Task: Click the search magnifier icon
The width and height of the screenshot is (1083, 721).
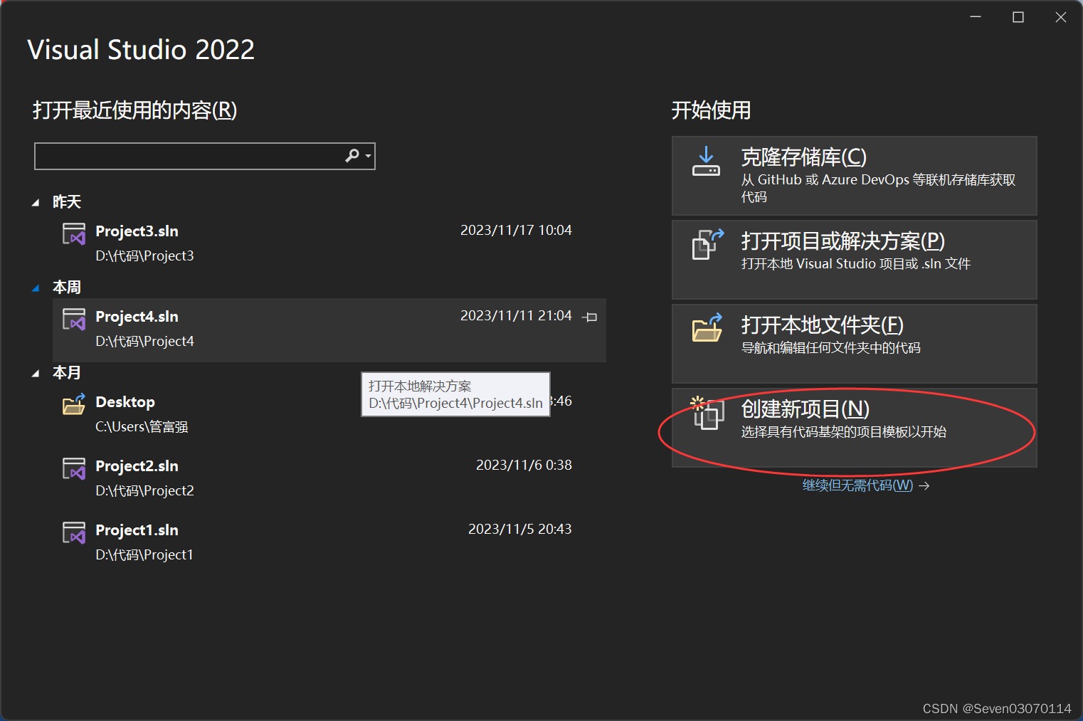Action: pyautogui.click(x=352, y=155)
